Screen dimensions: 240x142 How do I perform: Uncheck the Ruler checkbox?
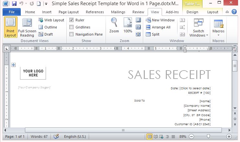coord(72,20)
